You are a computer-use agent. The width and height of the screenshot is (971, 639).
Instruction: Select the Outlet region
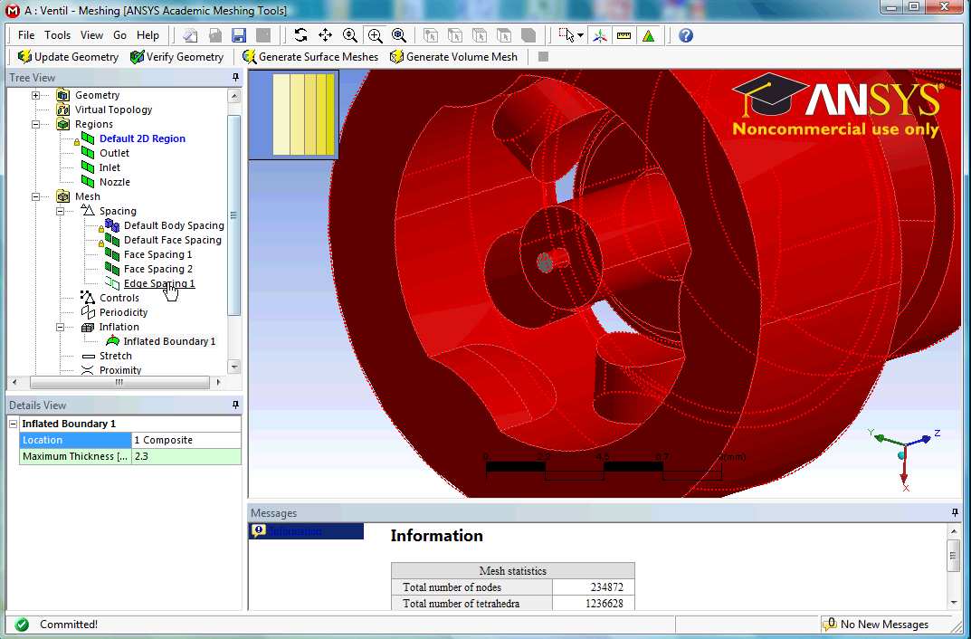115,153
